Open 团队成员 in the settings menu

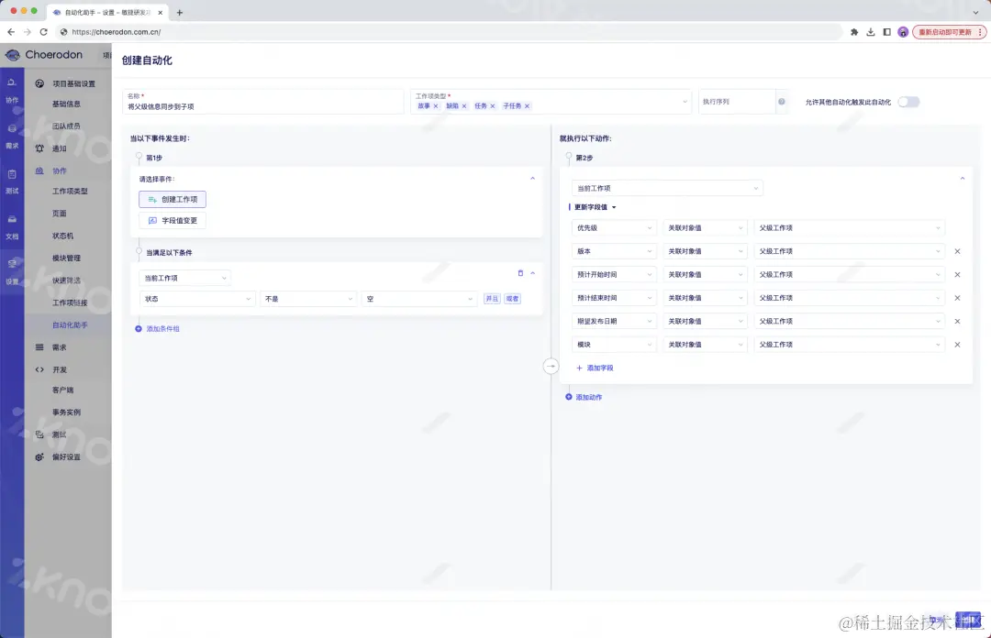click(66, 126)
